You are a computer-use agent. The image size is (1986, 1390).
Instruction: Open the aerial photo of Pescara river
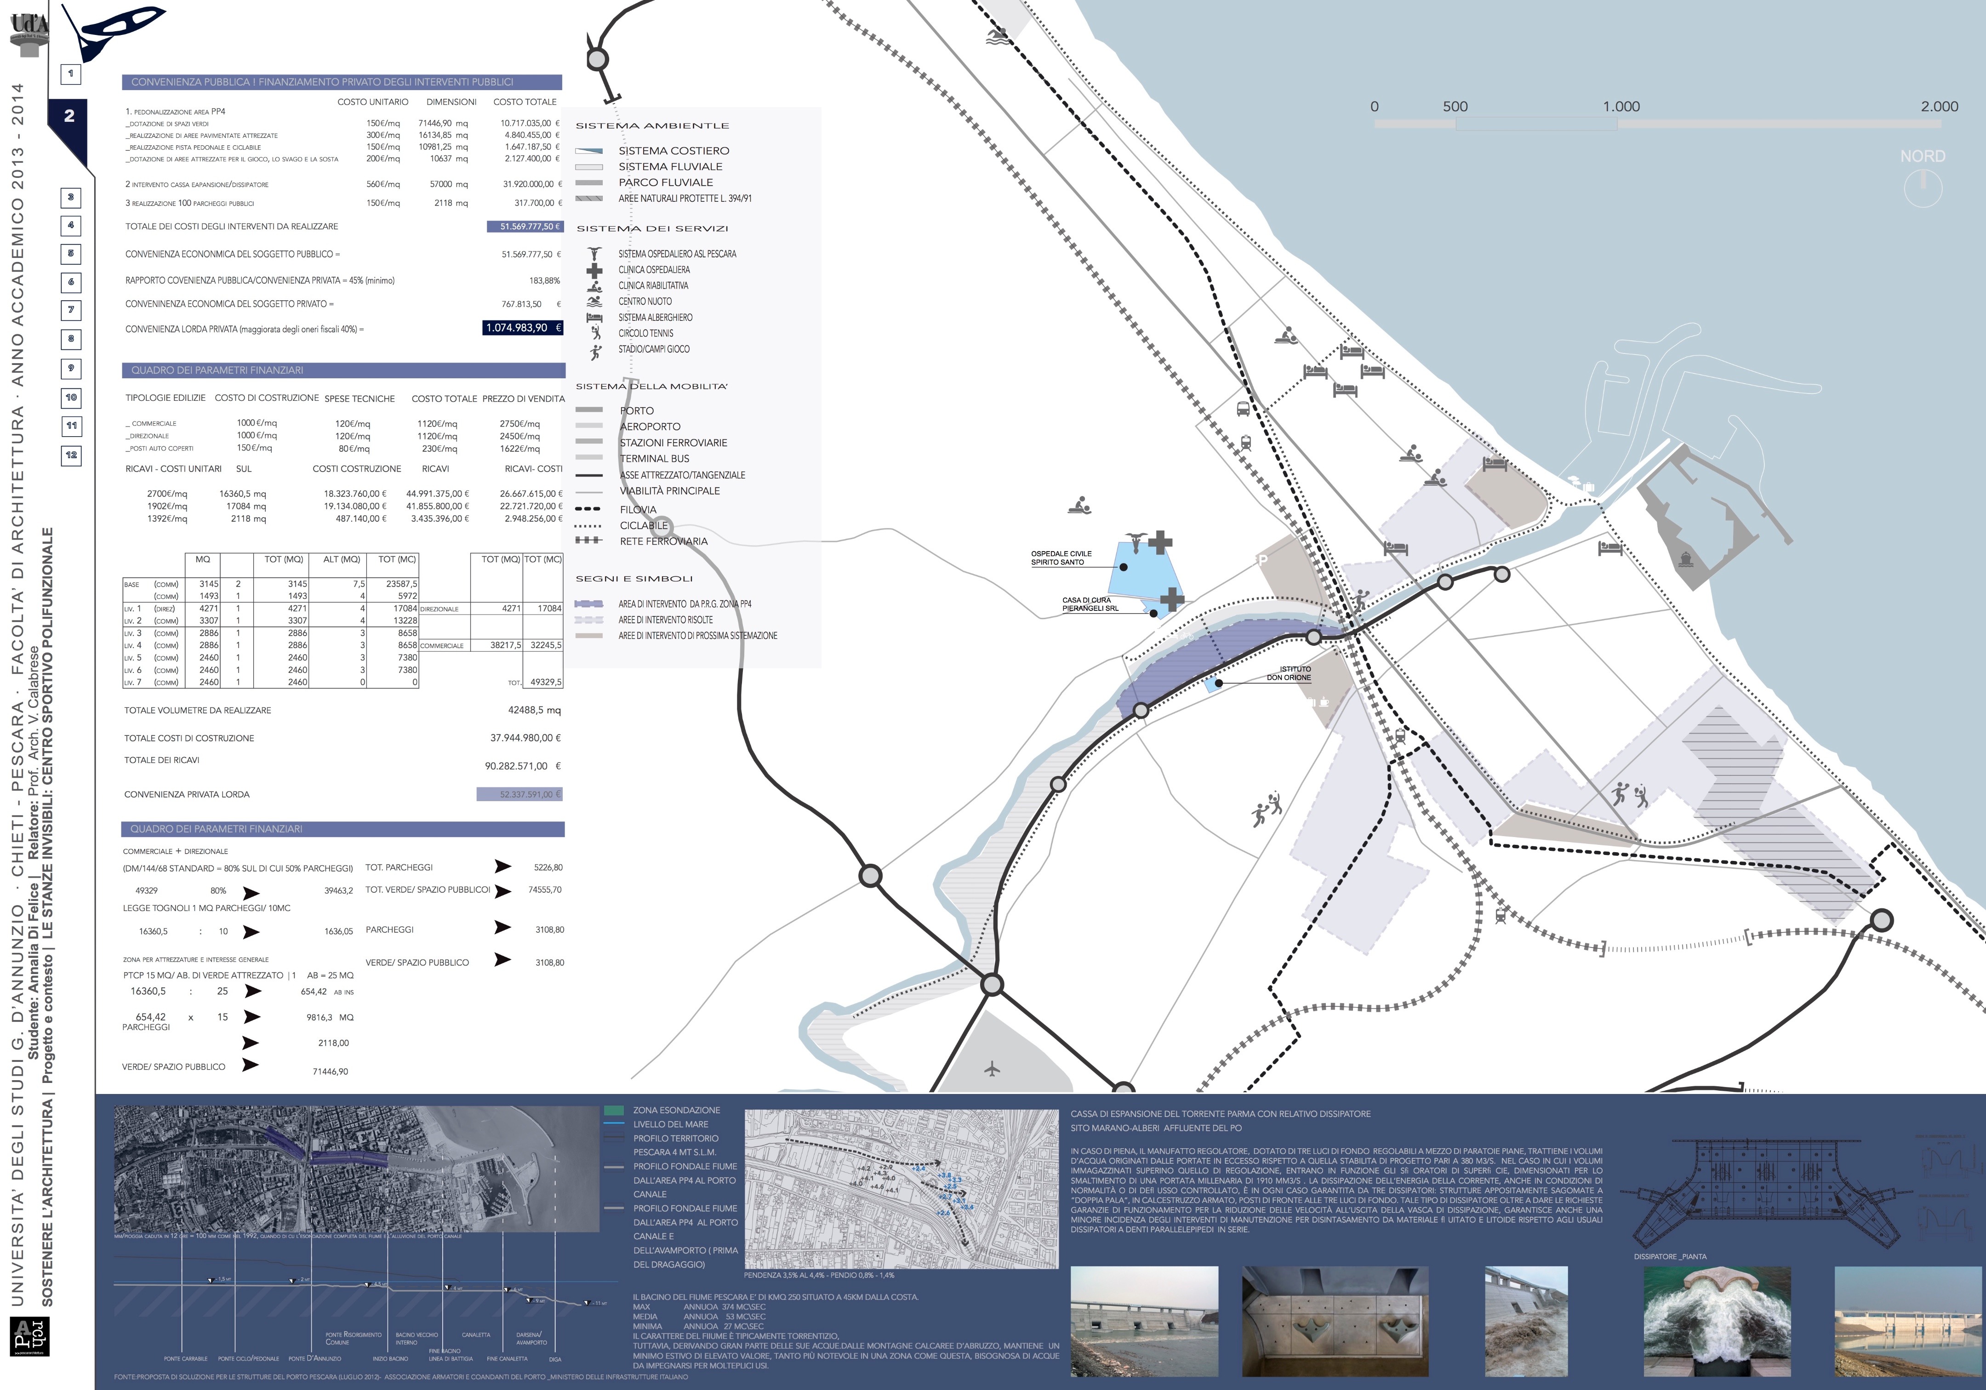pos(355,1168)
